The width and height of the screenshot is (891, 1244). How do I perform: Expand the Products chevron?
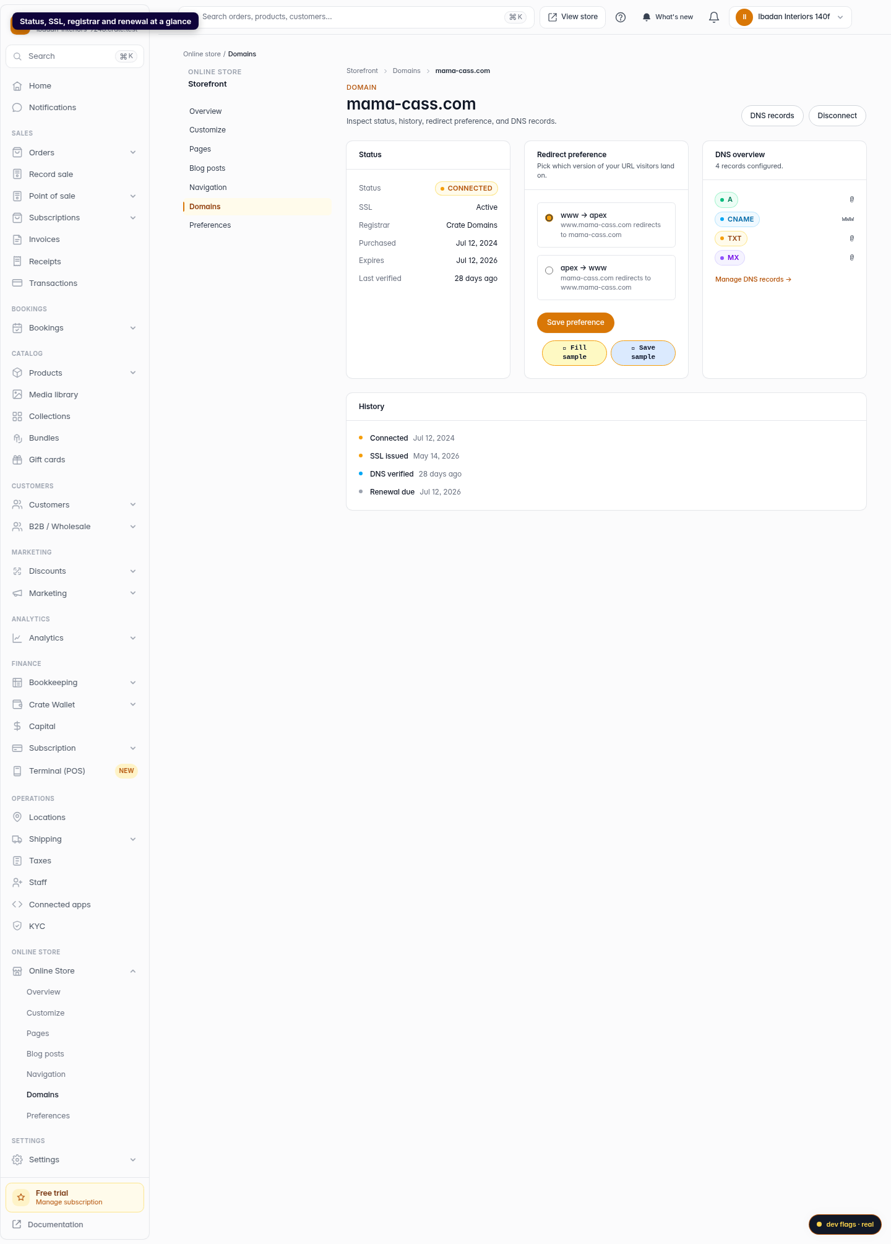(x=133, y=373)
